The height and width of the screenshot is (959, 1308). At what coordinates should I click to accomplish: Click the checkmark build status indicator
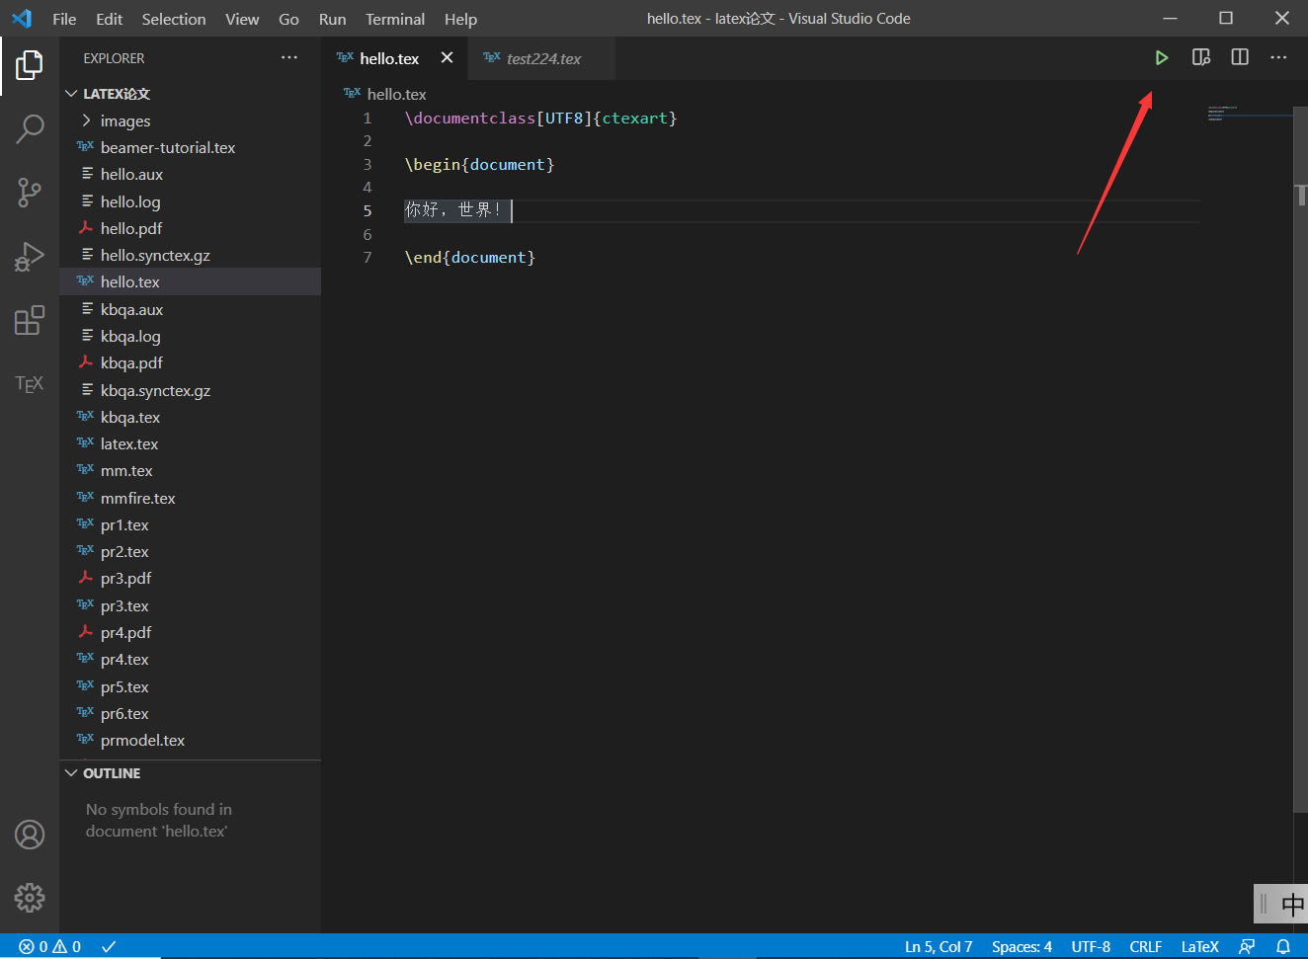[109, 946]
